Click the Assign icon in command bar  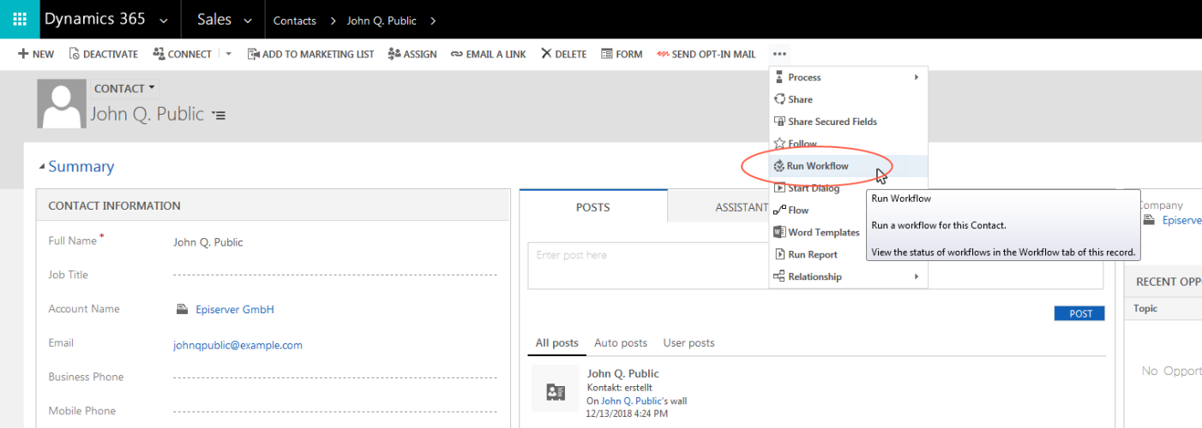394,54
